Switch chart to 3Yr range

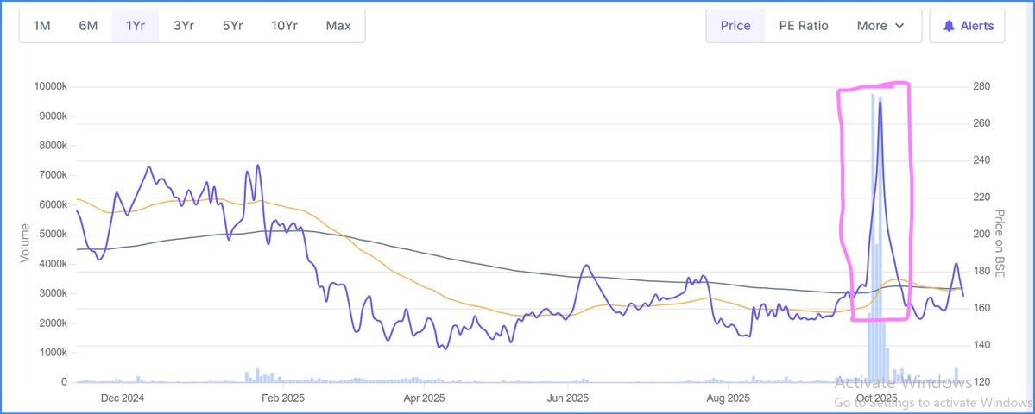click(x=183, y=26)
